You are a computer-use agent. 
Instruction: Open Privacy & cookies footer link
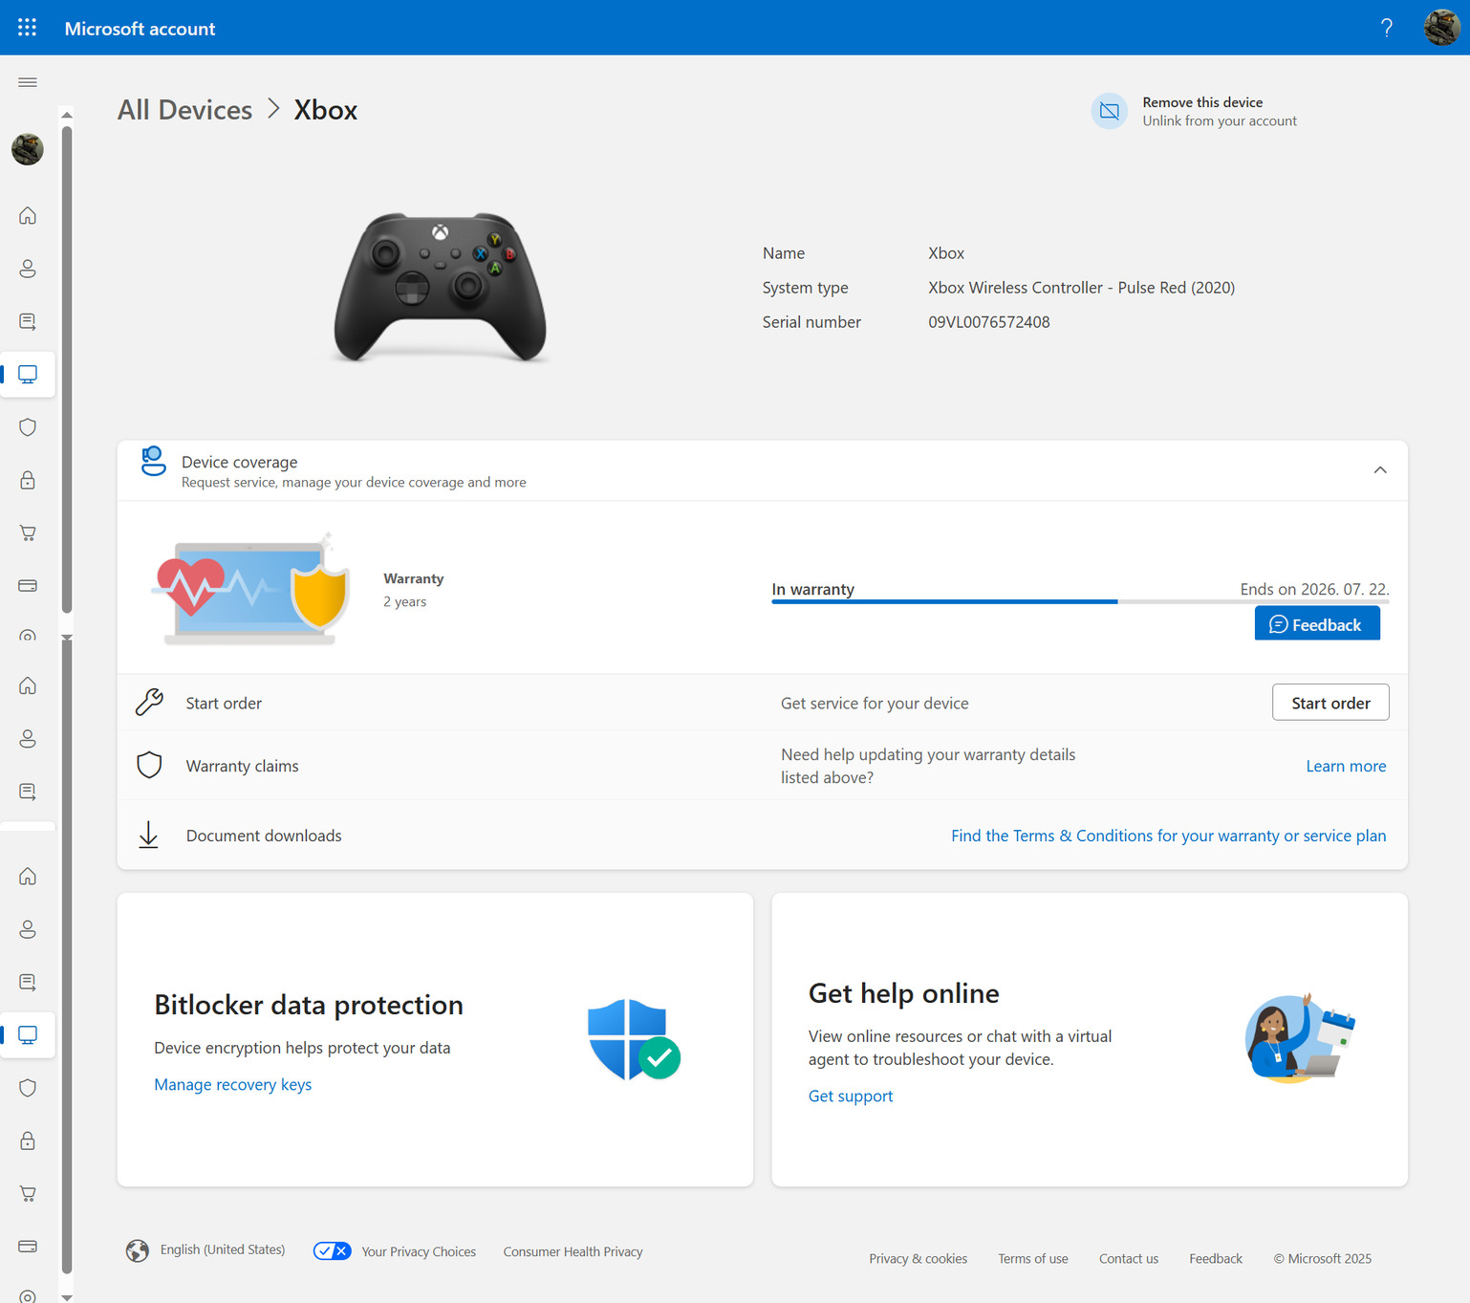[918, 1258]
